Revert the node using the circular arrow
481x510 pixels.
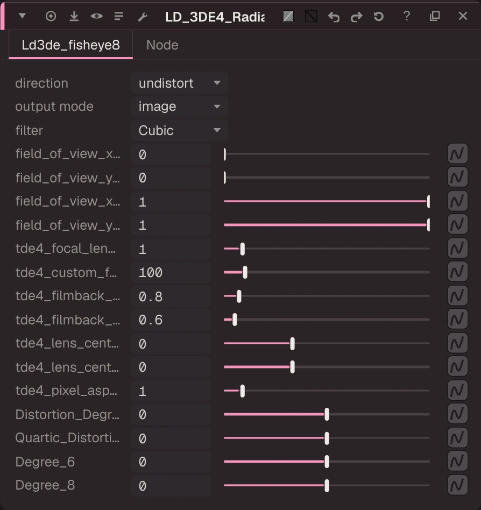pyautogui.click(x=379, y=16)
